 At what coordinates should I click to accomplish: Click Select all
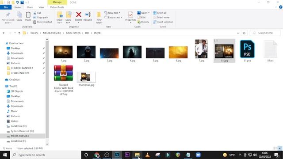pyautogui.click(x=160, y=13)
